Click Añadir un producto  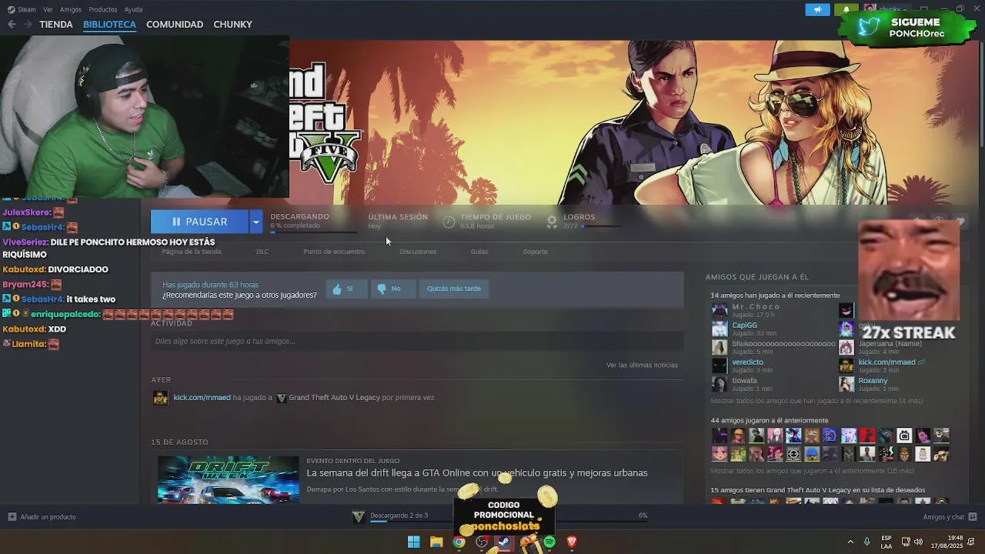[48, 516]
